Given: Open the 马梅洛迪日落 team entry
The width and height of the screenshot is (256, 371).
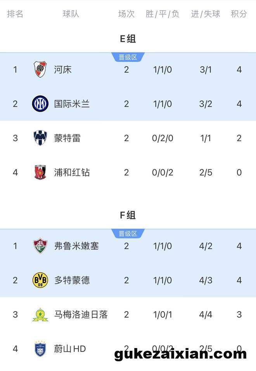Looking at the screenshot, I should tap(81, 315).
